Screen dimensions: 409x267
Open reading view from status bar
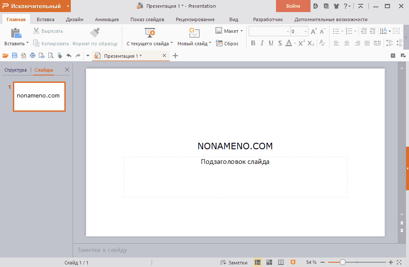[x=281, y=262]
